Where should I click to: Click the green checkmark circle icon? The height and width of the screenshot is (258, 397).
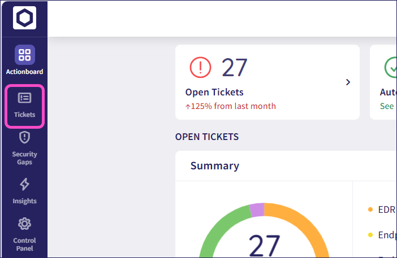pyautogui.click(x=391, y=68)
